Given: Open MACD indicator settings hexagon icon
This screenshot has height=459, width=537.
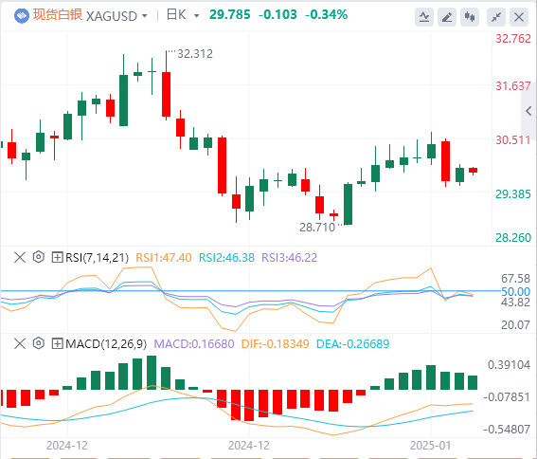Looking at the screenshot, I should click(39, 343).
